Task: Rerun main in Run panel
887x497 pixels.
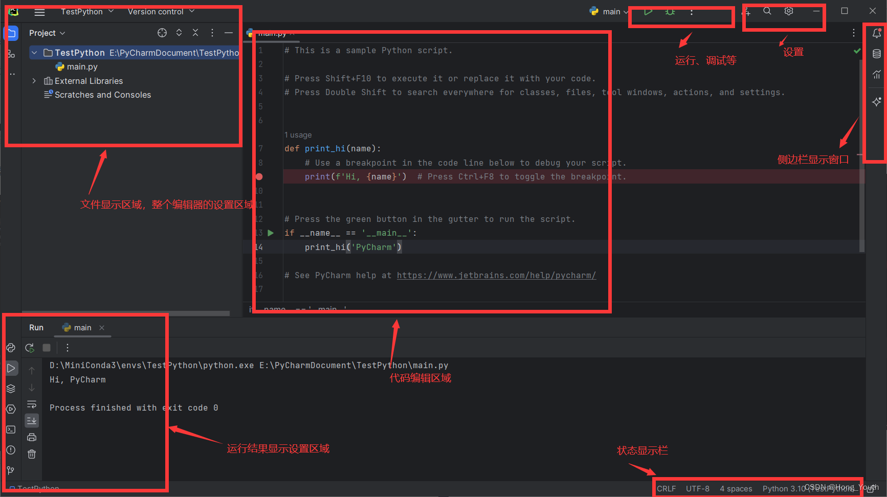Action: 30,348
